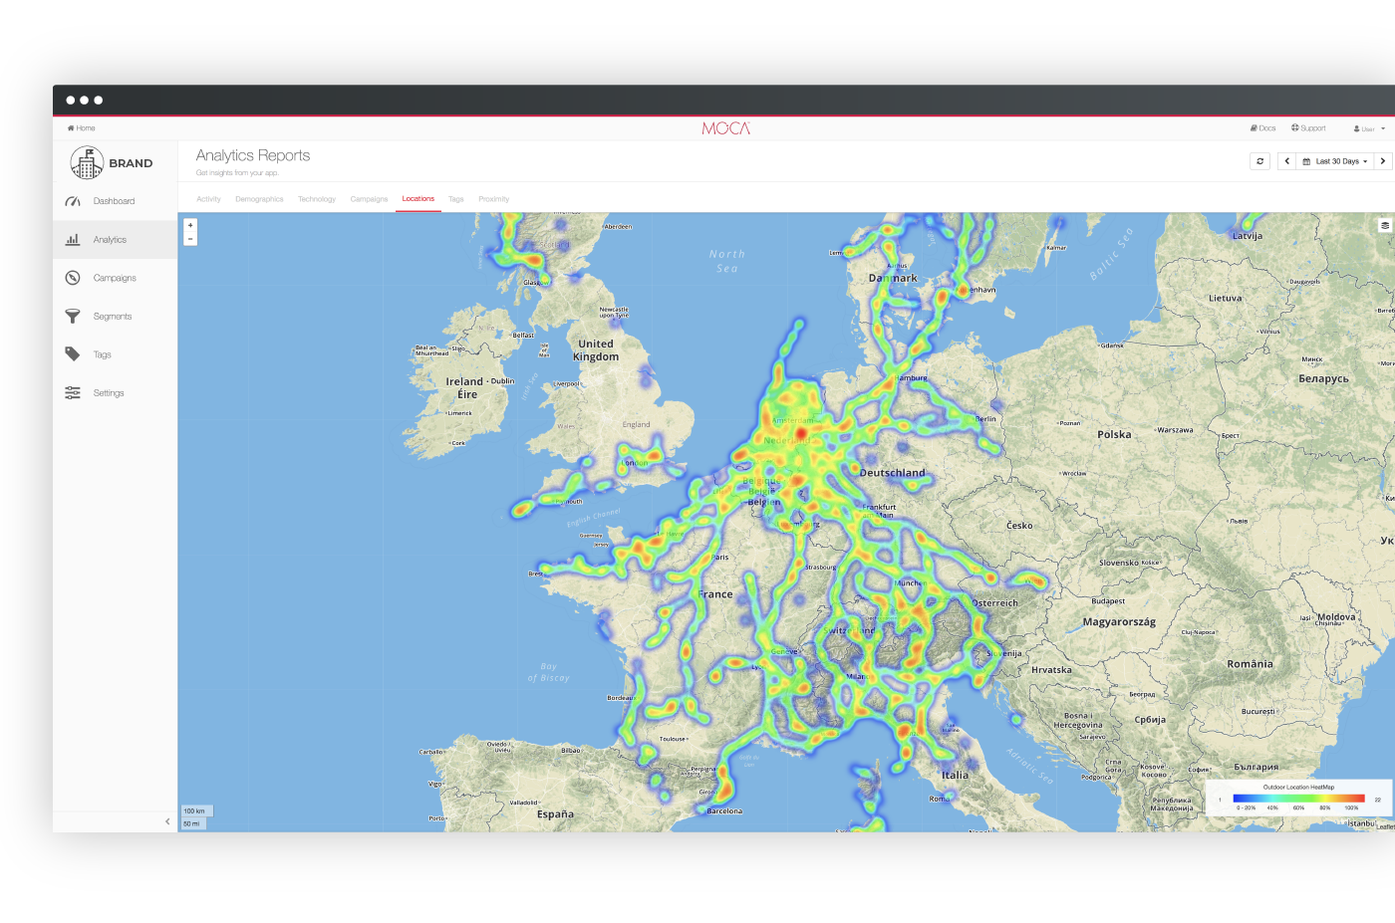The height and width of the screenshot is (923, 1395).
Task: Switch to the Proximity tab
Action: pos(493,199)
